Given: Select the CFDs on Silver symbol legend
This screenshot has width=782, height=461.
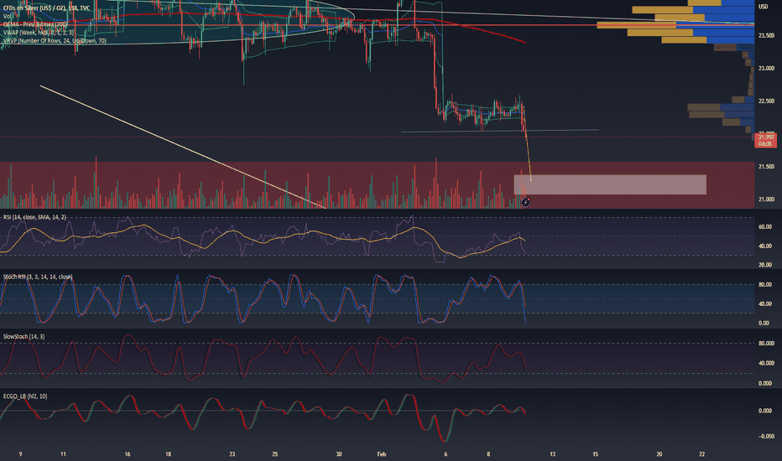Looking at the screenshot, I should (x=46, y=8).
